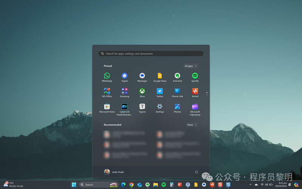Image resolution: width=302 pixels, height=189 pixels.
Task: Open Calculator from the taskbar
Action: pyautogui.click(x=172, y=184)
